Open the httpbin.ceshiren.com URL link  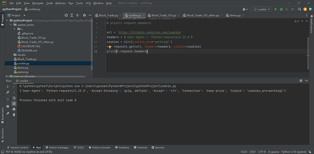(x=150, y=33)
